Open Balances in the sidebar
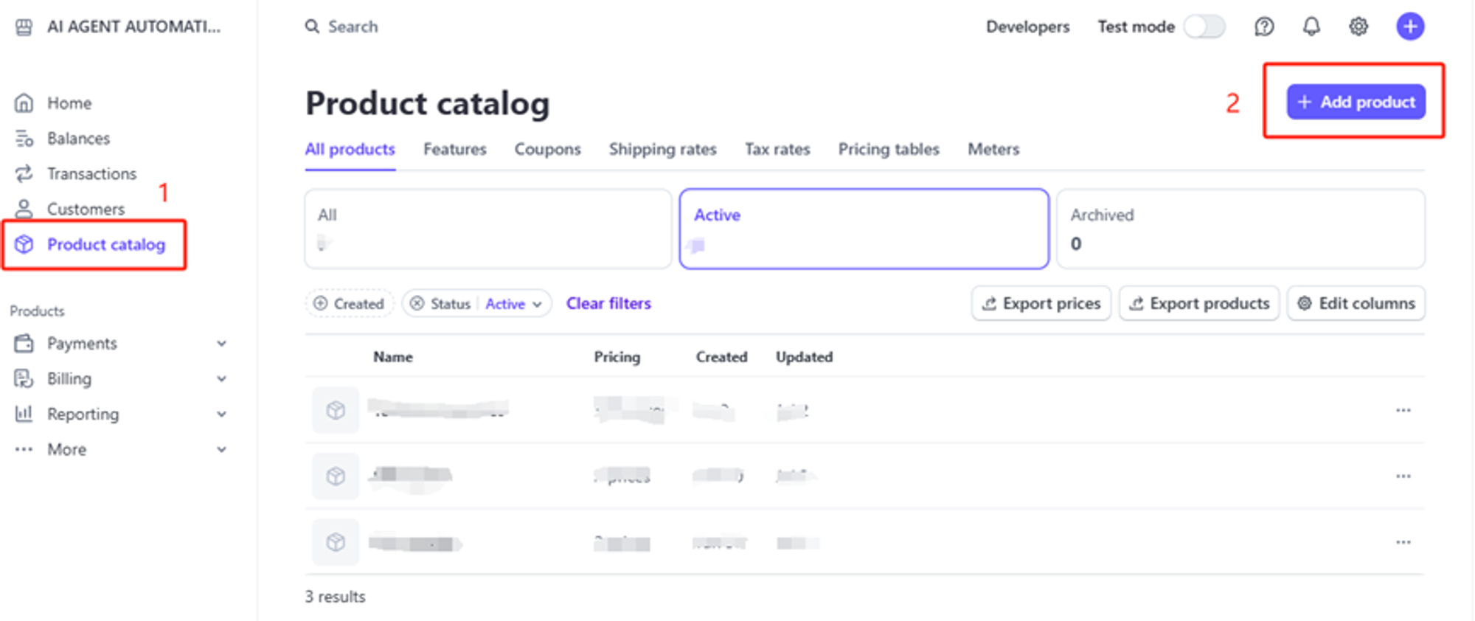The image size is (1475, 621). pos(78,139)
